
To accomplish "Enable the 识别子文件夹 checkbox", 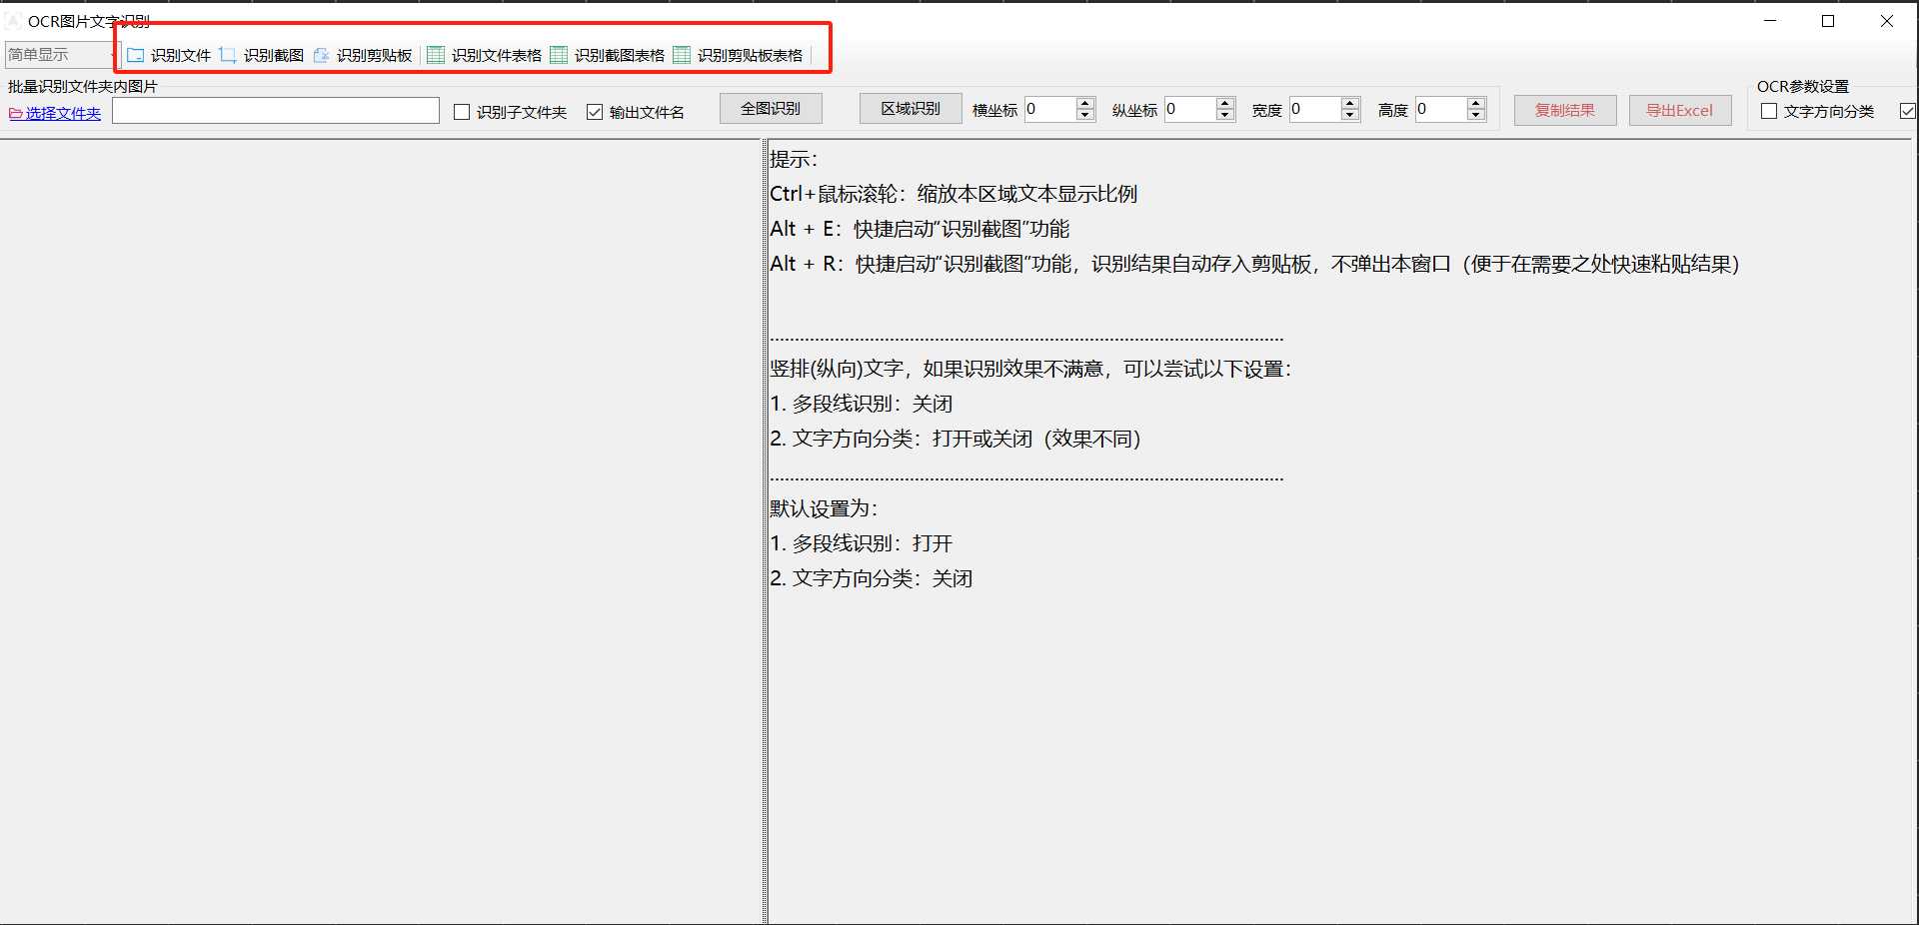I will pyautogui.click(x=462, y=112).
